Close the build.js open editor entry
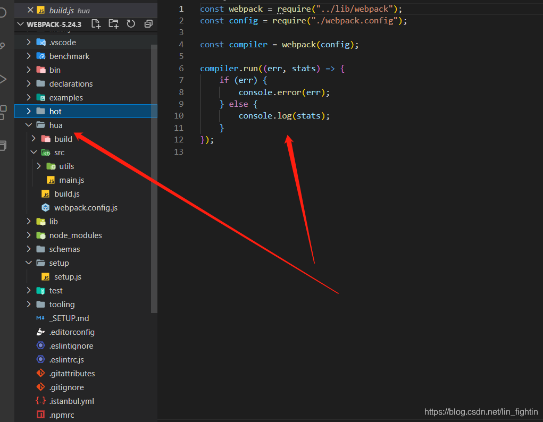Viewport: 543px width, 422px height. (x=30, y=10)
